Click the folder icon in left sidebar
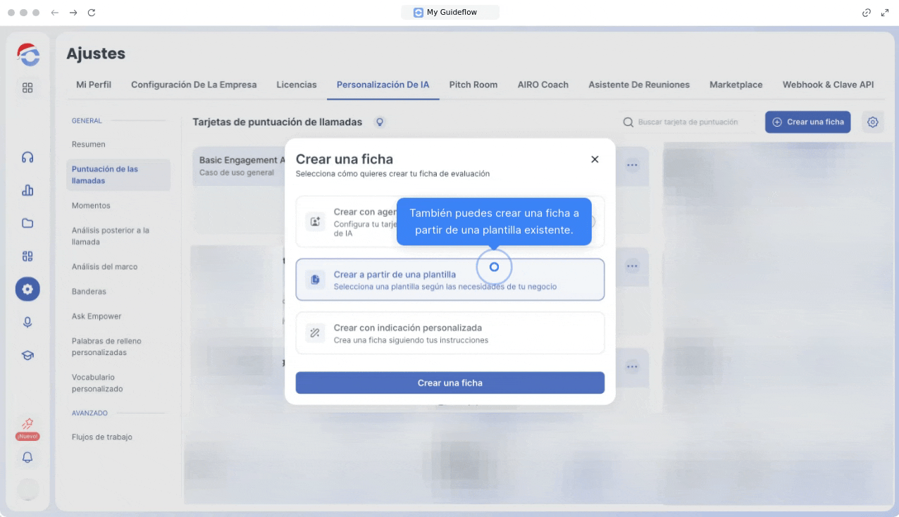Image resolution: width=899 pixels, height=517 pixels. (27, 223)
